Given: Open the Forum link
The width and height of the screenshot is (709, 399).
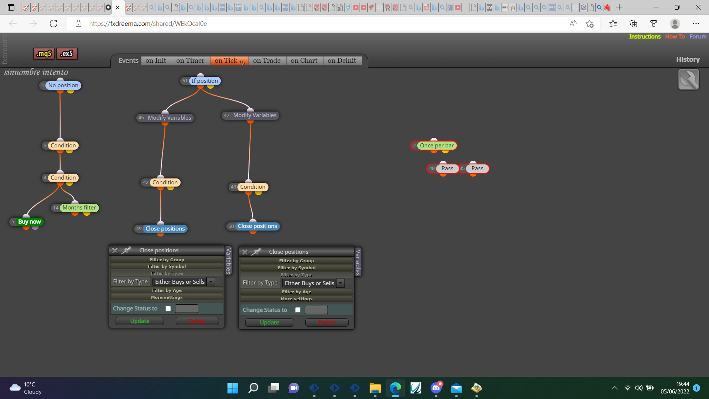Looking at the screenshot, I should (x=698, y=37).
